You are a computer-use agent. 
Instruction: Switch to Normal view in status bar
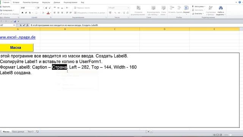pos(214,135)
